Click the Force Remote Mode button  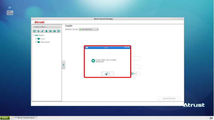pyautogui.click(x=169, y=98)
